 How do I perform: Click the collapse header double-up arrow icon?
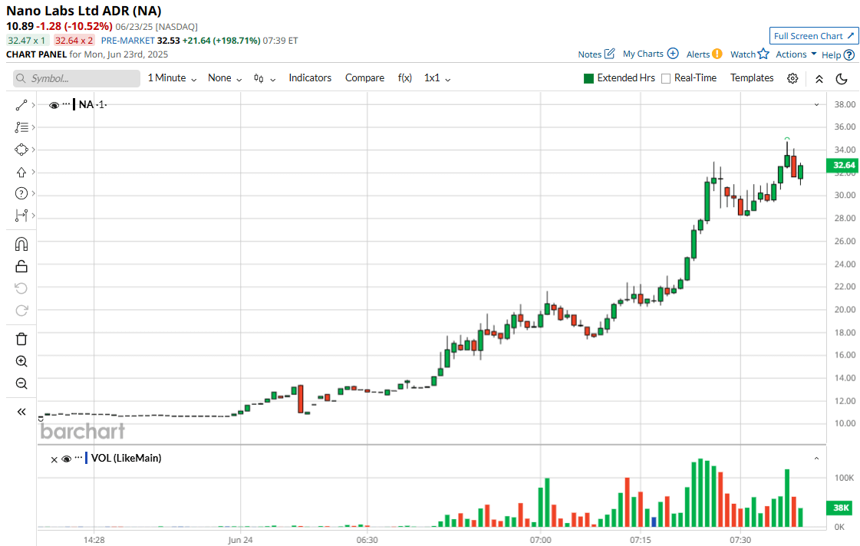point(819,78)
